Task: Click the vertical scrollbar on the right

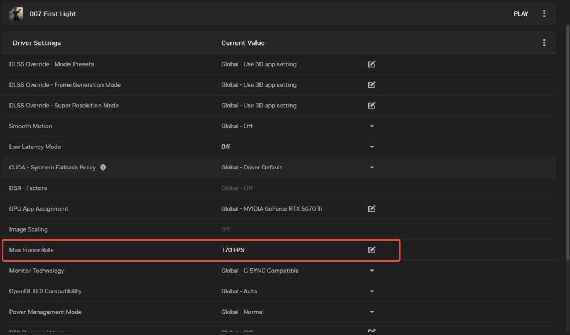Action: point(567,142)
